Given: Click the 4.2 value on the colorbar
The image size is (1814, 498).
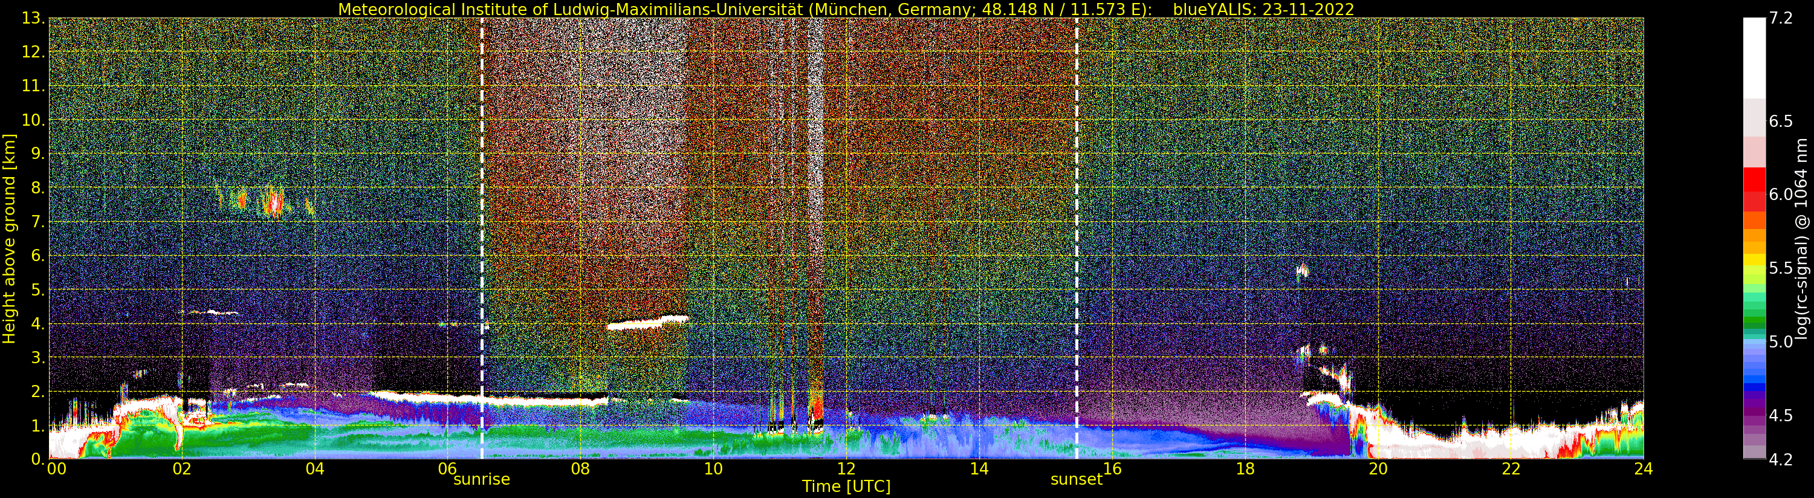Looking at the screenshot, I should tap(1781, 459).
